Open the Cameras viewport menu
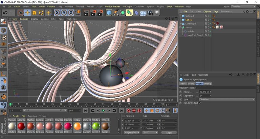 [24, 19]
